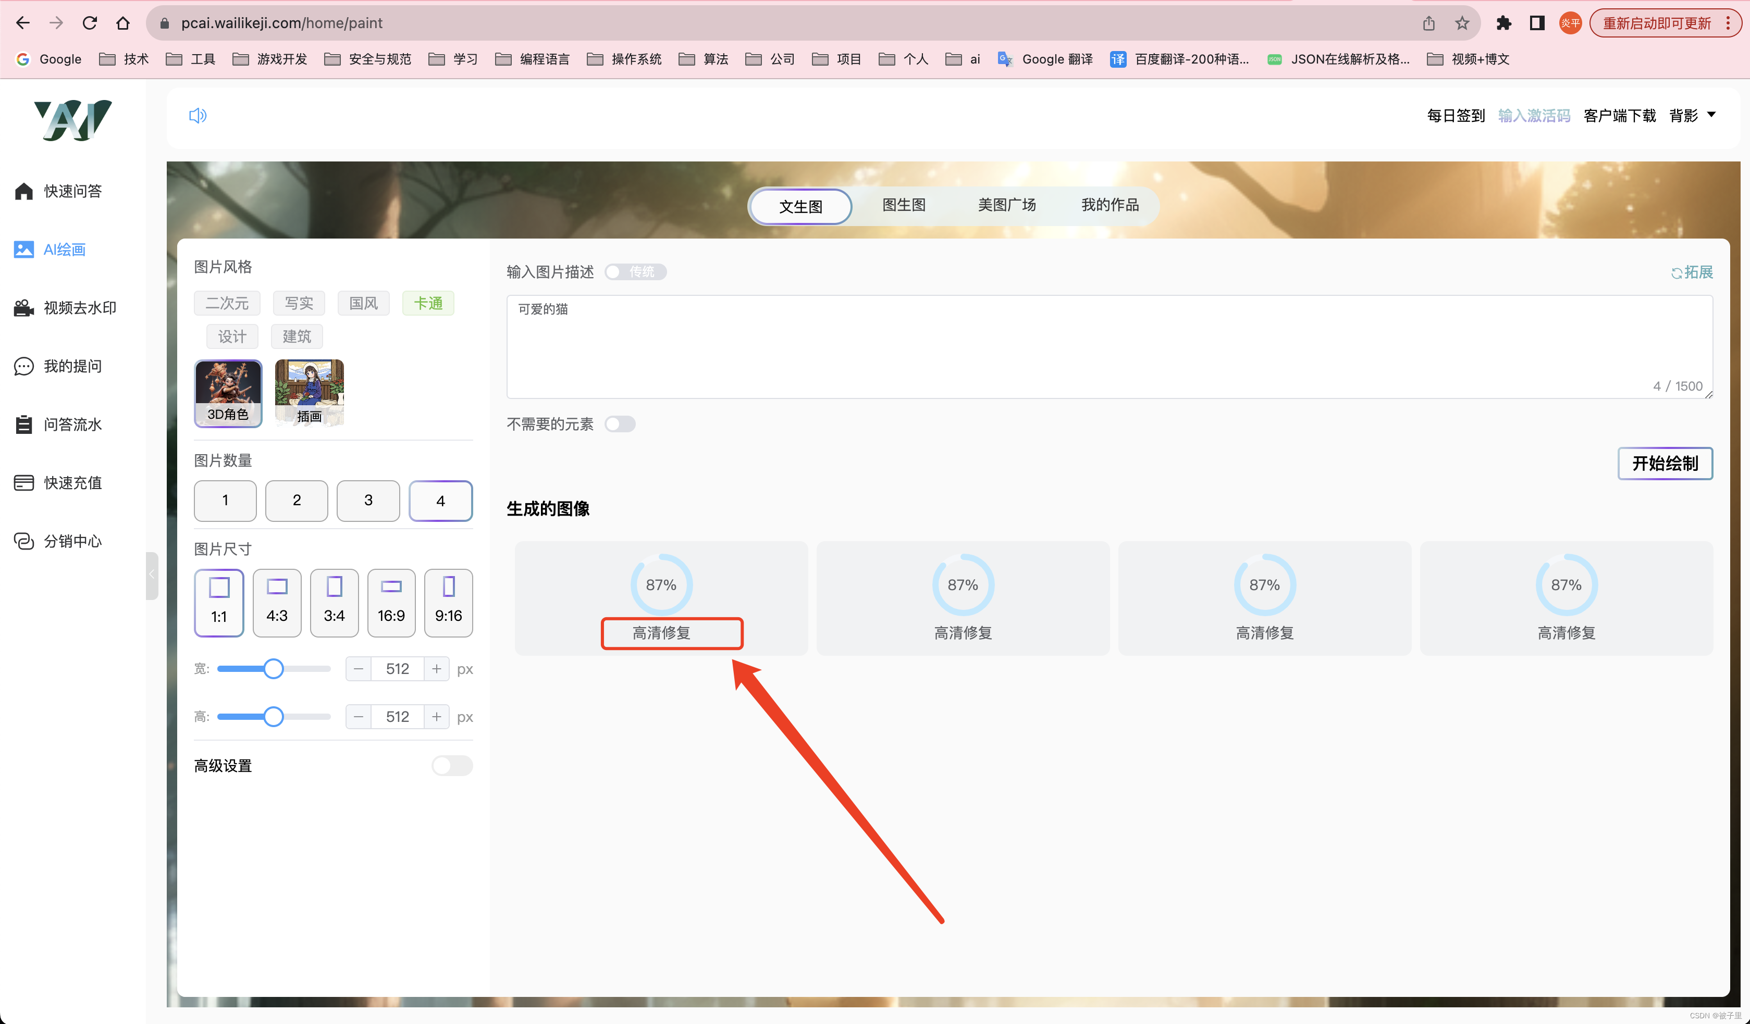The image size is (1750, 1024).
Task: Open the 编程语言 bookmark folder
Action: tap(532, 59)
